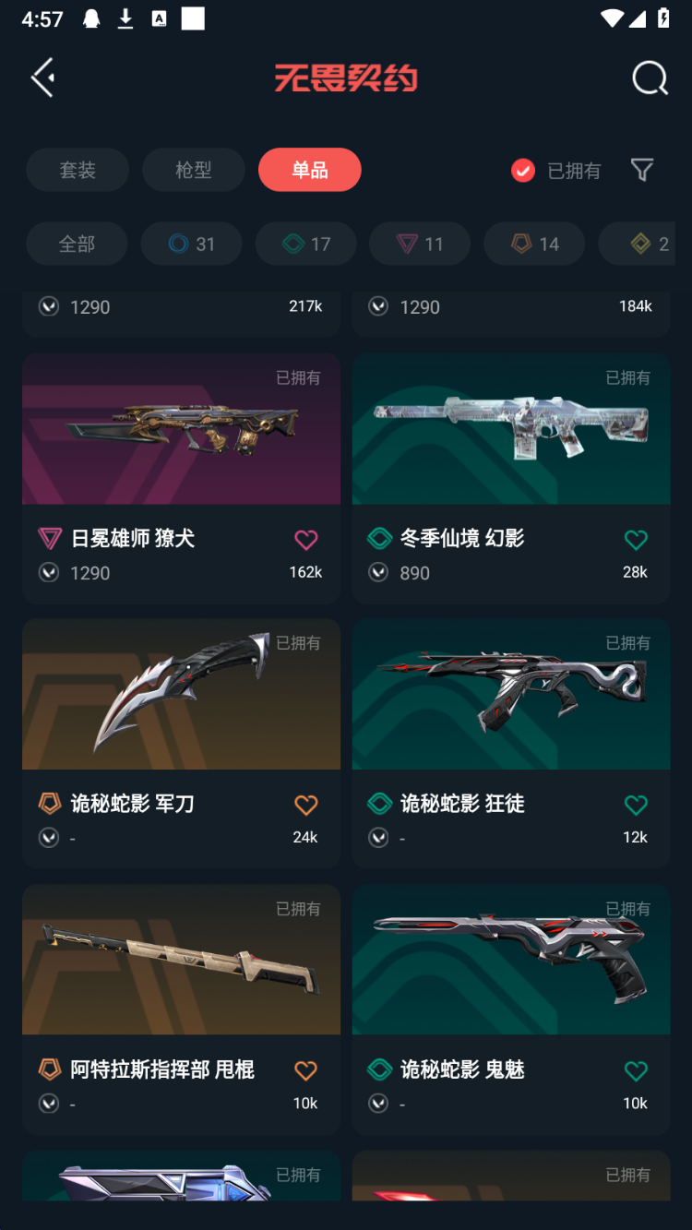692x1230 pixels.
Task: Filter by blue circle tier 31
Action: pos(191,244)
